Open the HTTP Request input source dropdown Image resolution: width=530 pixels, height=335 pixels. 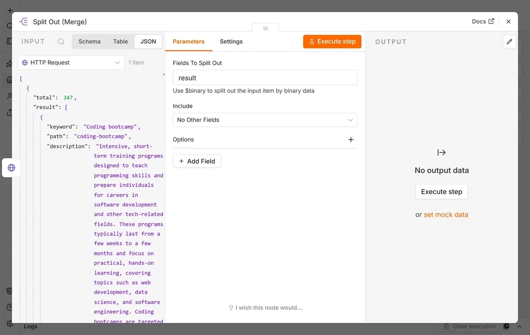tap(71, 63)
